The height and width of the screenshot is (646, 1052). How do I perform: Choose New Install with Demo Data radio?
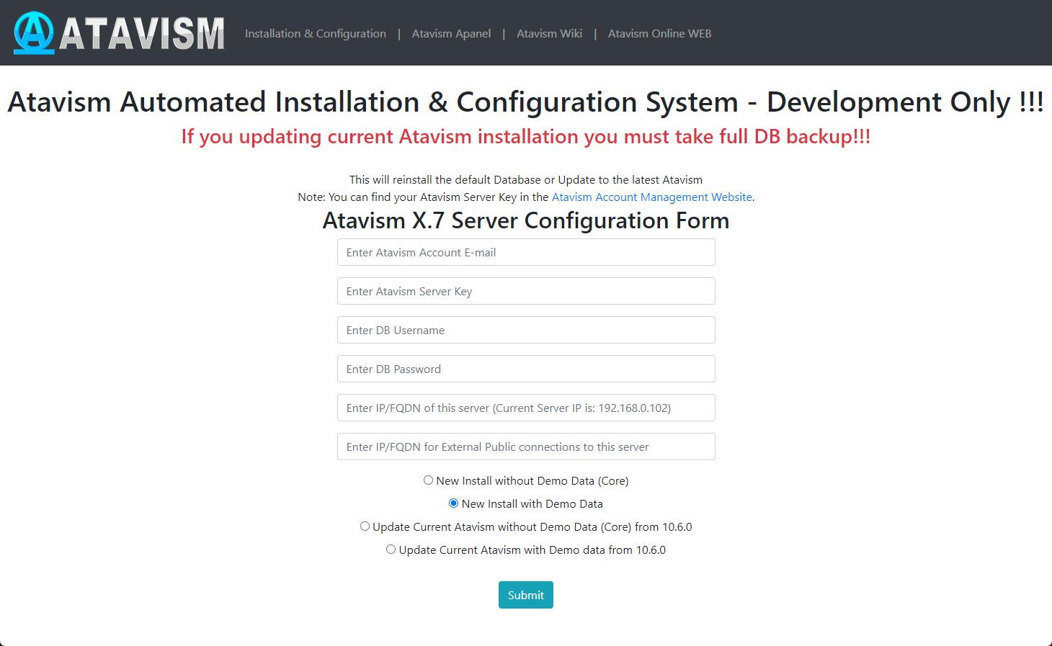453,503
